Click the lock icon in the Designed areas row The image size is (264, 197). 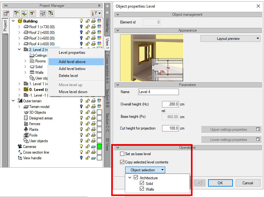click(87, 118)
